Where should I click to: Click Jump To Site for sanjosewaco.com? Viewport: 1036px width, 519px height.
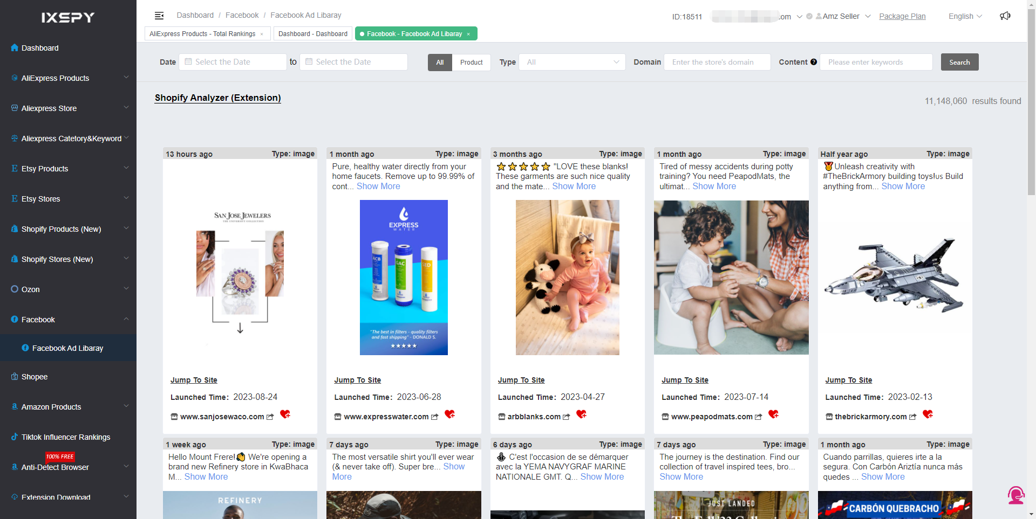pyautogui.click(x=194, y=380)
